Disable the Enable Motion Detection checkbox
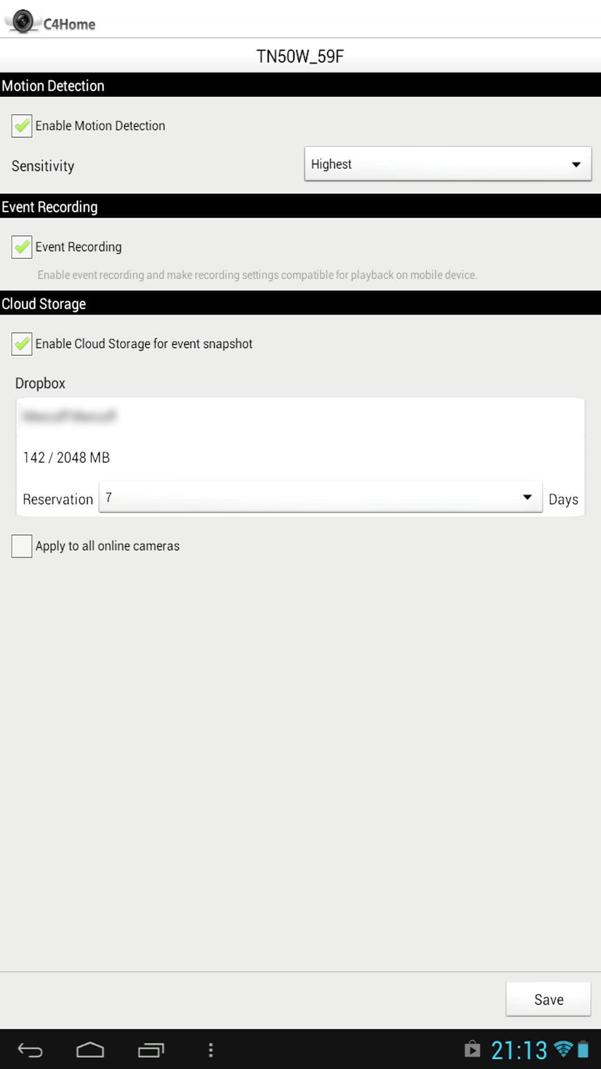Viewport: 601px width, 1069px height. click(22, 126)
